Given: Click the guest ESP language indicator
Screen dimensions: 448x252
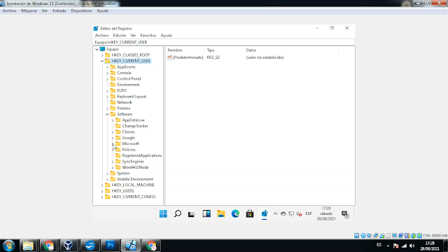Looking at the screenshot, I should click(x=309, y=213).
